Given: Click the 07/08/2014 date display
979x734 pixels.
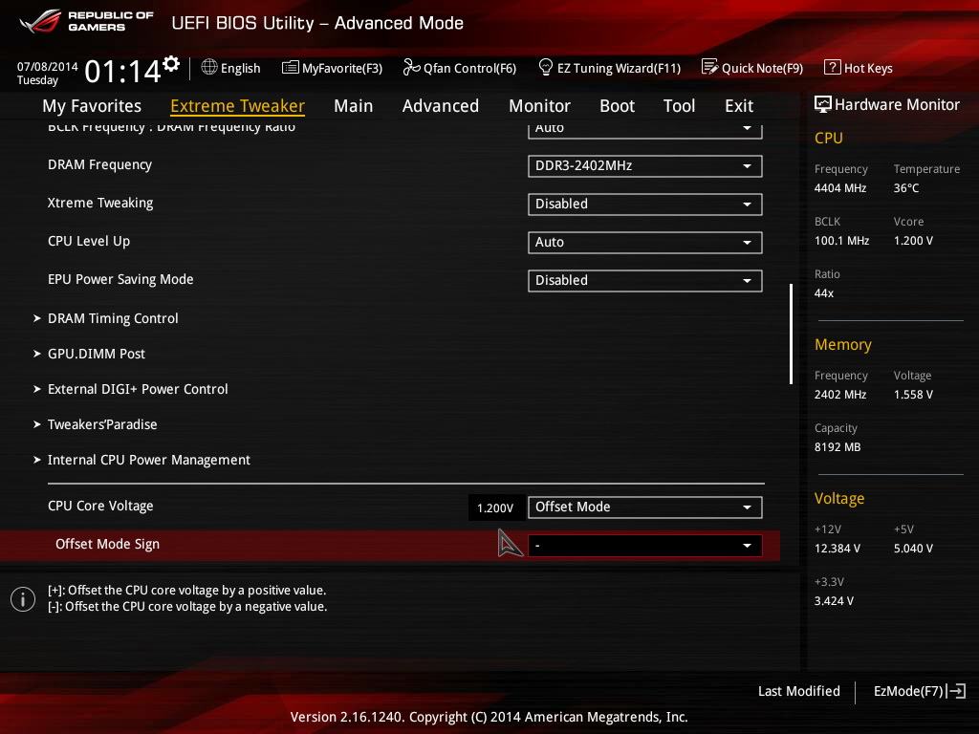Looking at the screenshot, I should (x=48, y=66).
